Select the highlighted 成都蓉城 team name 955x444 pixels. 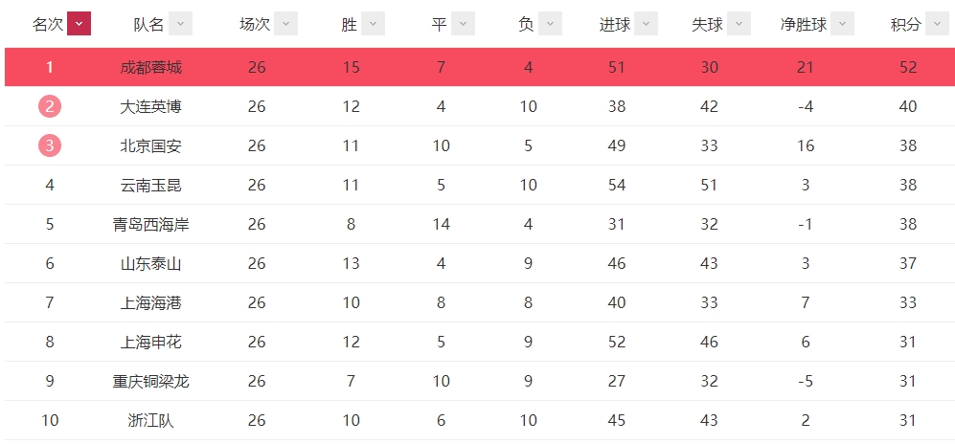151,68
